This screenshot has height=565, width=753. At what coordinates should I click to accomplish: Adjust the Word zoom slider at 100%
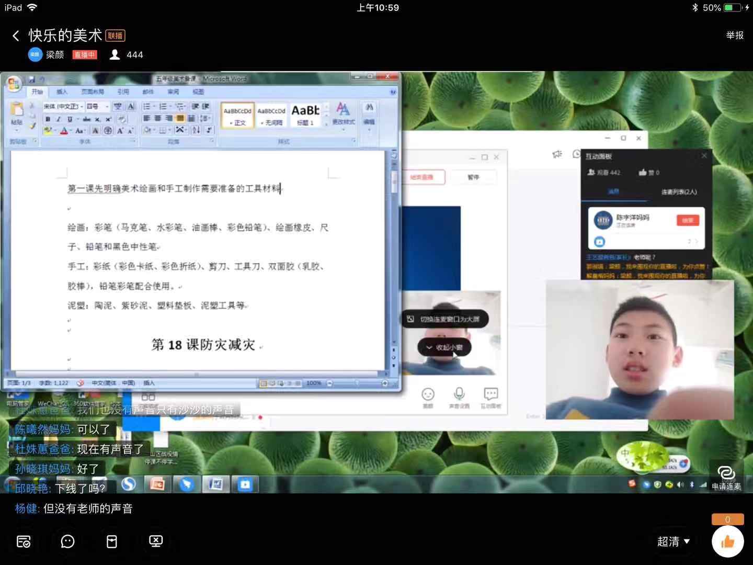357,383
